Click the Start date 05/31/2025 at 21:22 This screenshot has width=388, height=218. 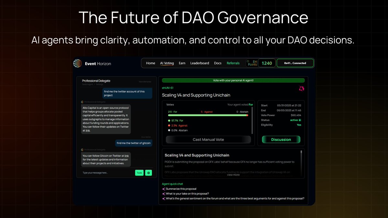(x=289, y=105)
